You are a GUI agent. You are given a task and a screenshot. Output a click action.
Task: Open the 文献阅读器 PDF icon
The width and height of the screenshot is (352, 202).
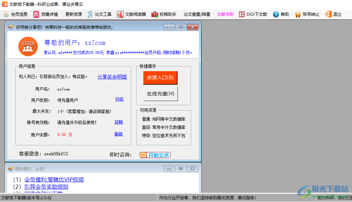point(120,14)
